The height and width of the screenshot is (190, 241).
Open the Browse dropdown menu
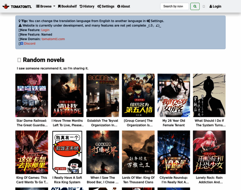(x=45, y=6)
